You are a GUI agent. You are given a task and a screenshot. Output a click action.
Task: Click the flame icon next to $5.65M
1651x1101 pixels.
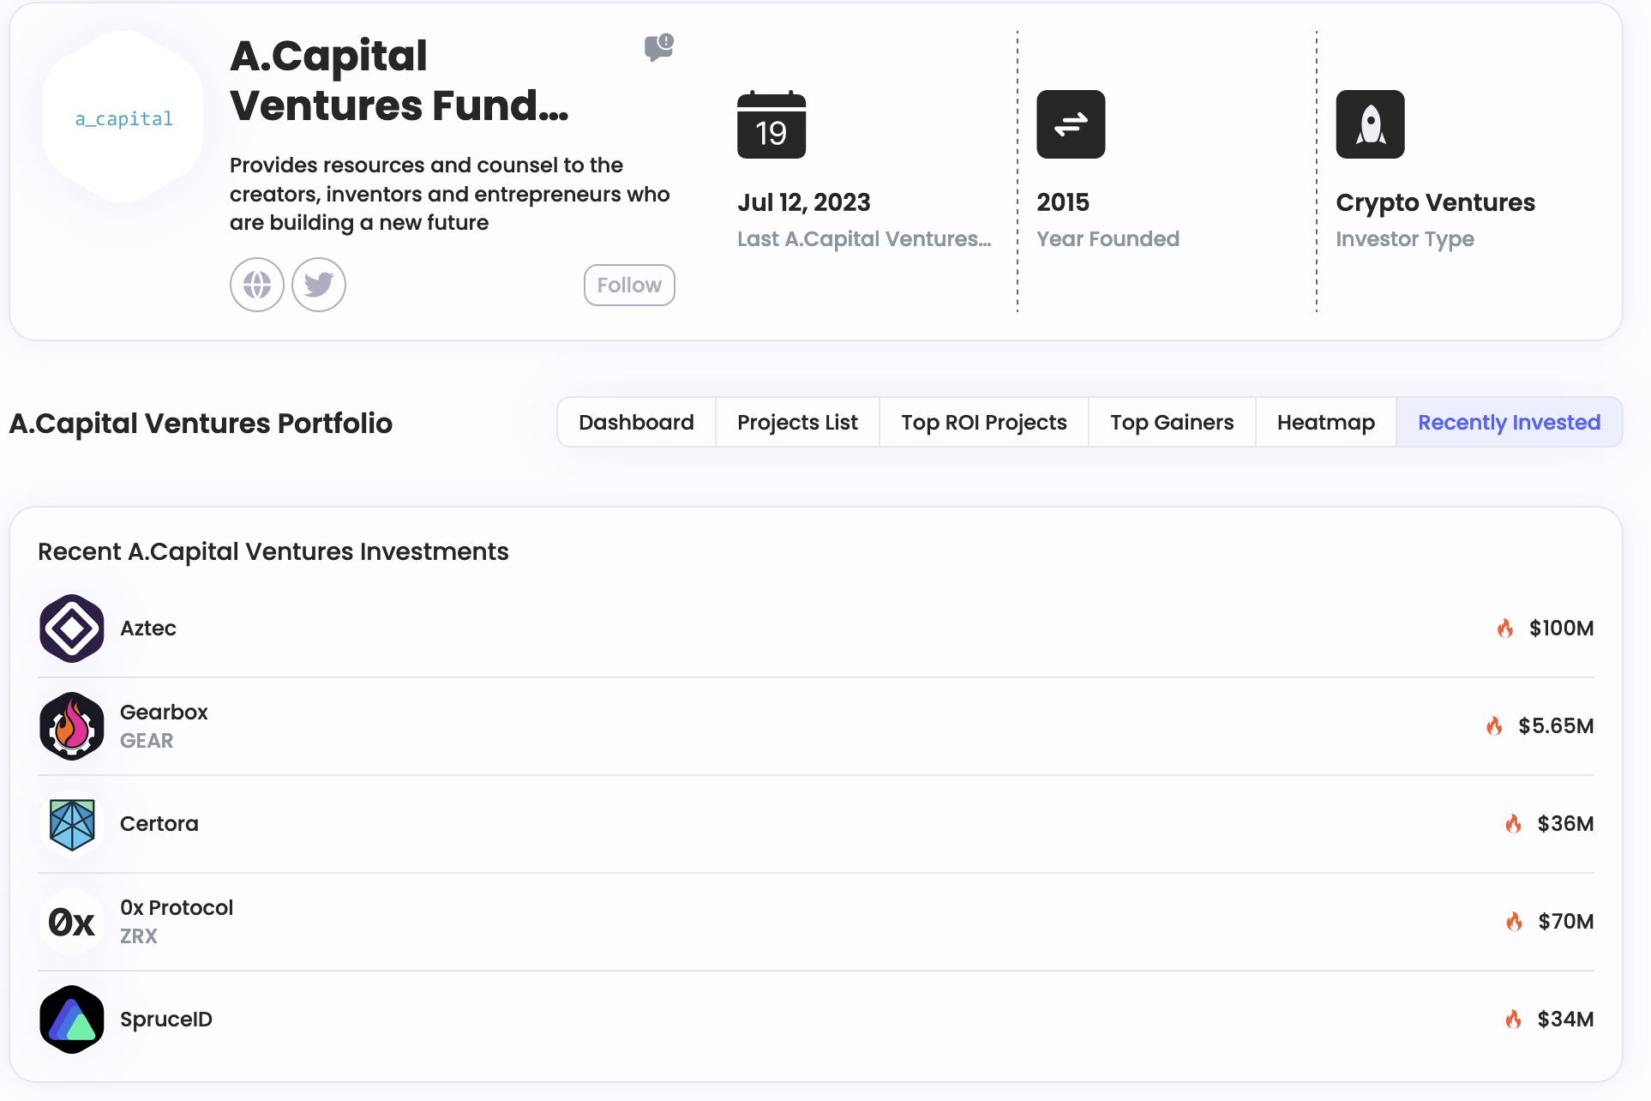[x=1494, y=726]
